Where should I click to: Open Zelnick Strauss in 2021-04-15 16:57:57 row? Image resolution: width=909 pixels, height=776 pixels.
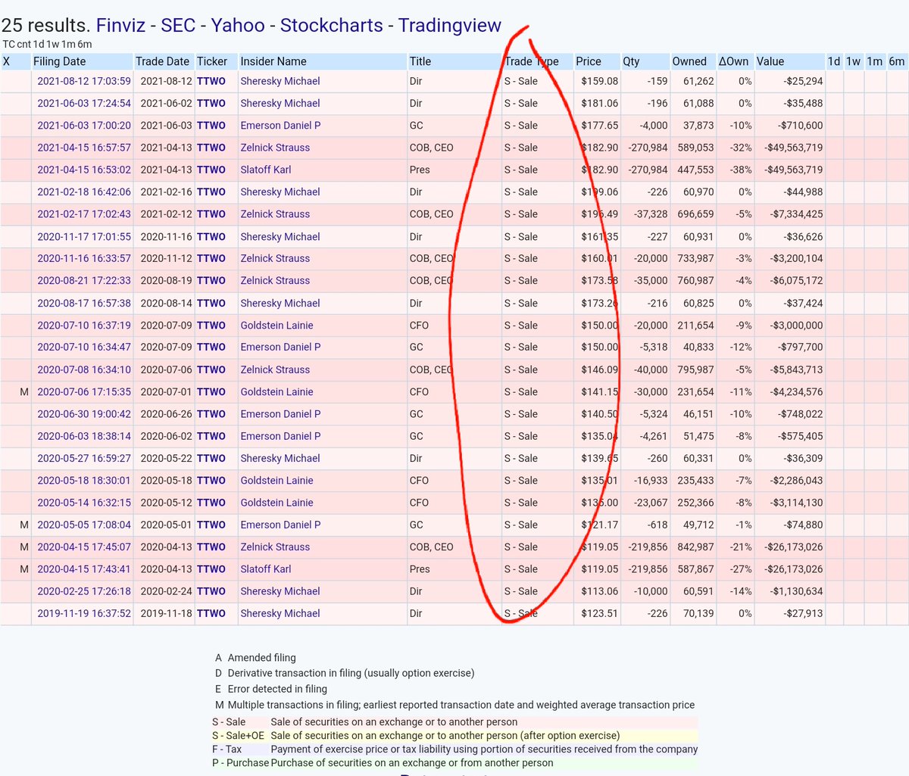click(x=275, y=148)
